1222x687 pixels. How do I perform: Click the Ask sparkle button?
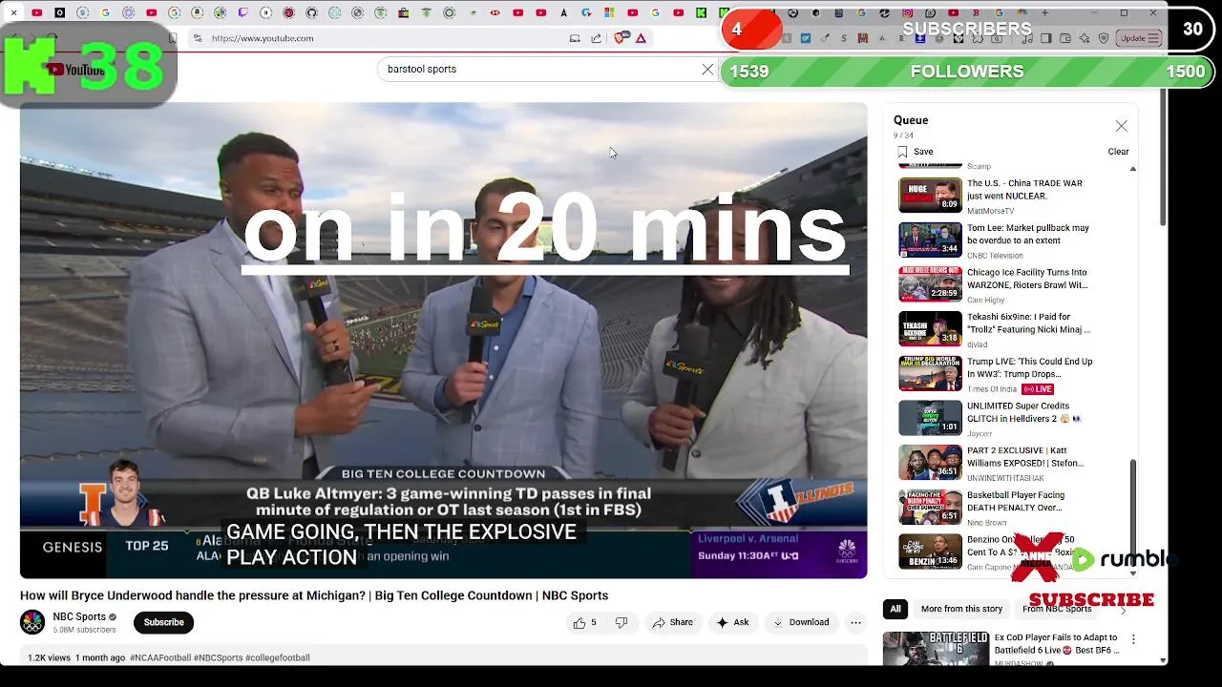tap(732, 623)
